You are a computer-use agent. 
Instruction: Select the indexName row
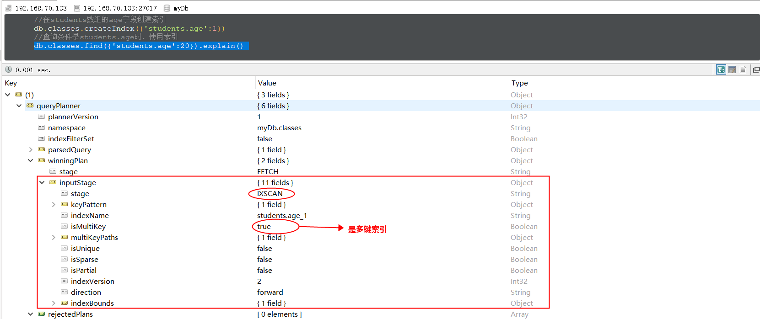(90, 215)
